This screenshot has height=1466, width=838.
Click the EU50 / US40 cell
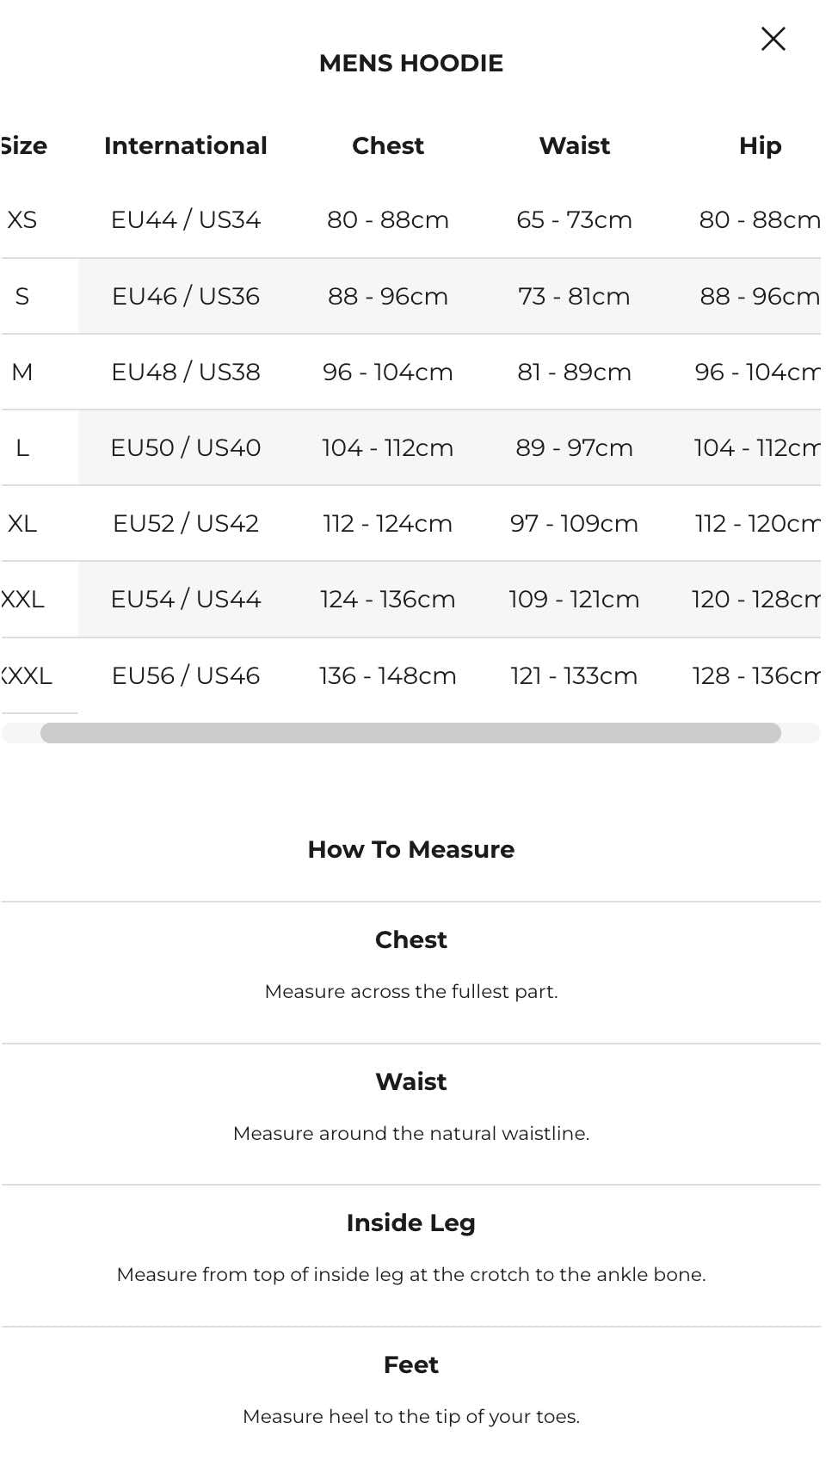[x=185, y=447]
